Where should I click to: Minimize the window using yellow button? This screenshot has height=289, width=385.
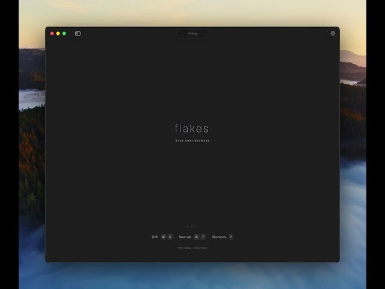tap(58, 34)
